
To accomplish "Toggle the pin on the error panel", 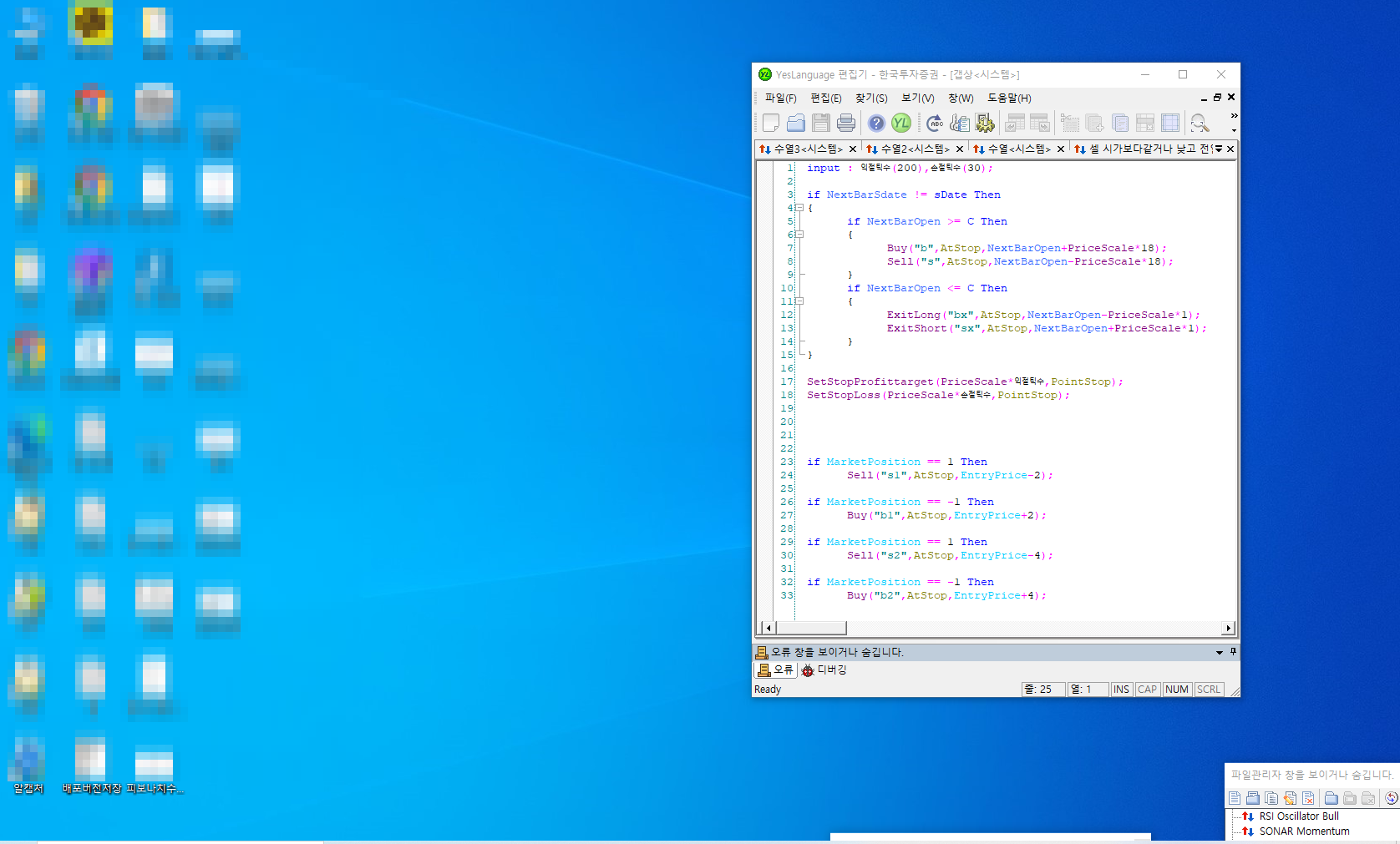I will 1233,651.
